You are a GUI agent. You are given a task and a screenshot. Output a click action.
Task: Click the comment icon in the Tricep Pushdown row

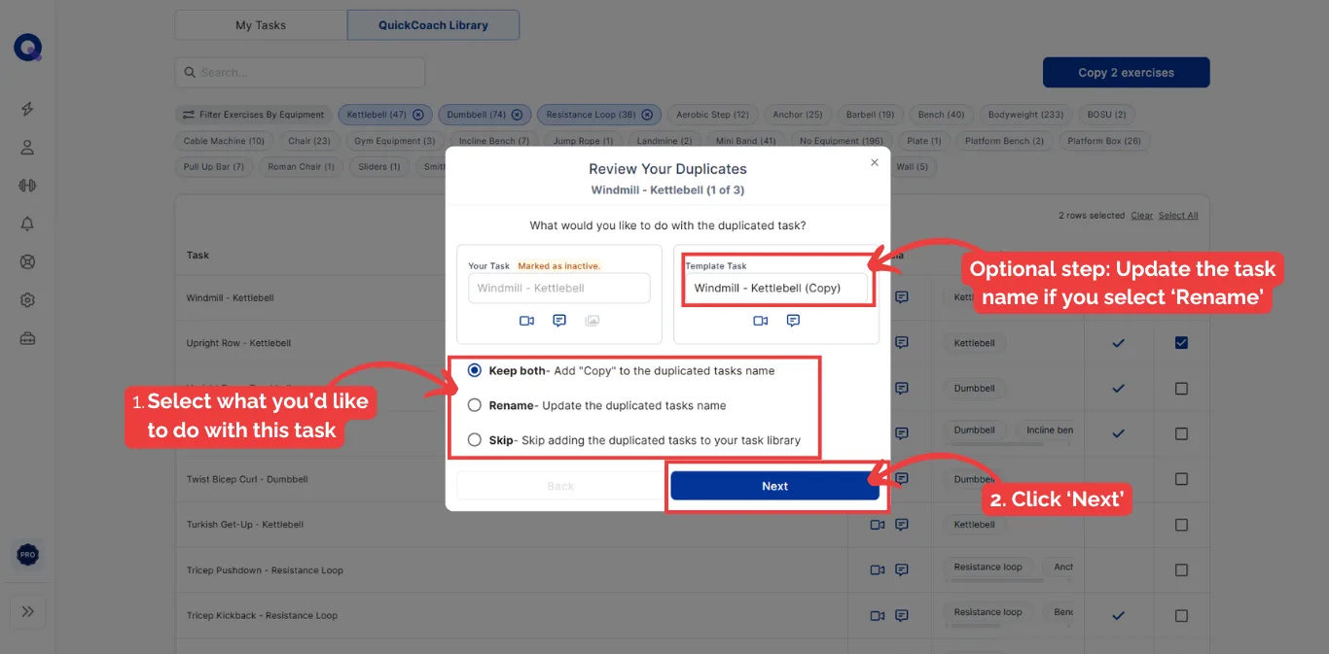click(902, 570)
